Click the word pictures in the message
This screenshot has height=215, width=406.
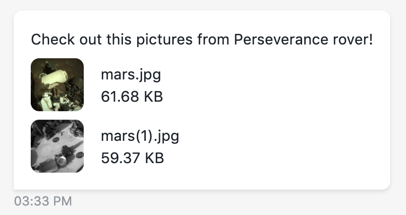pyautogui.click(x=164, y=40)
